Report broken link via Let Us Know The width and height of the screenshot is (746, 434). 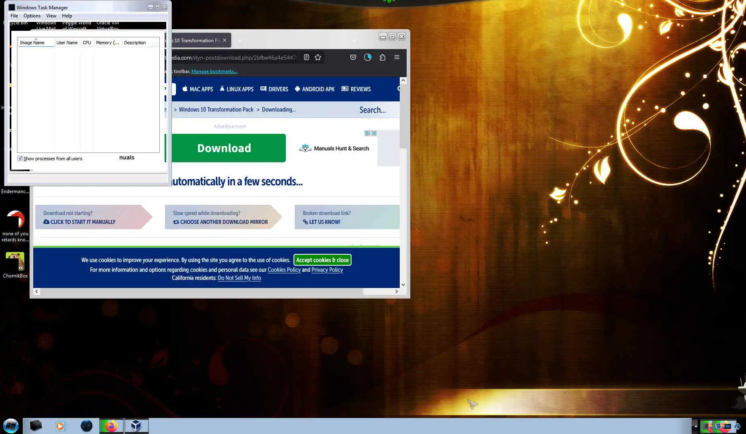click(322, 222)
